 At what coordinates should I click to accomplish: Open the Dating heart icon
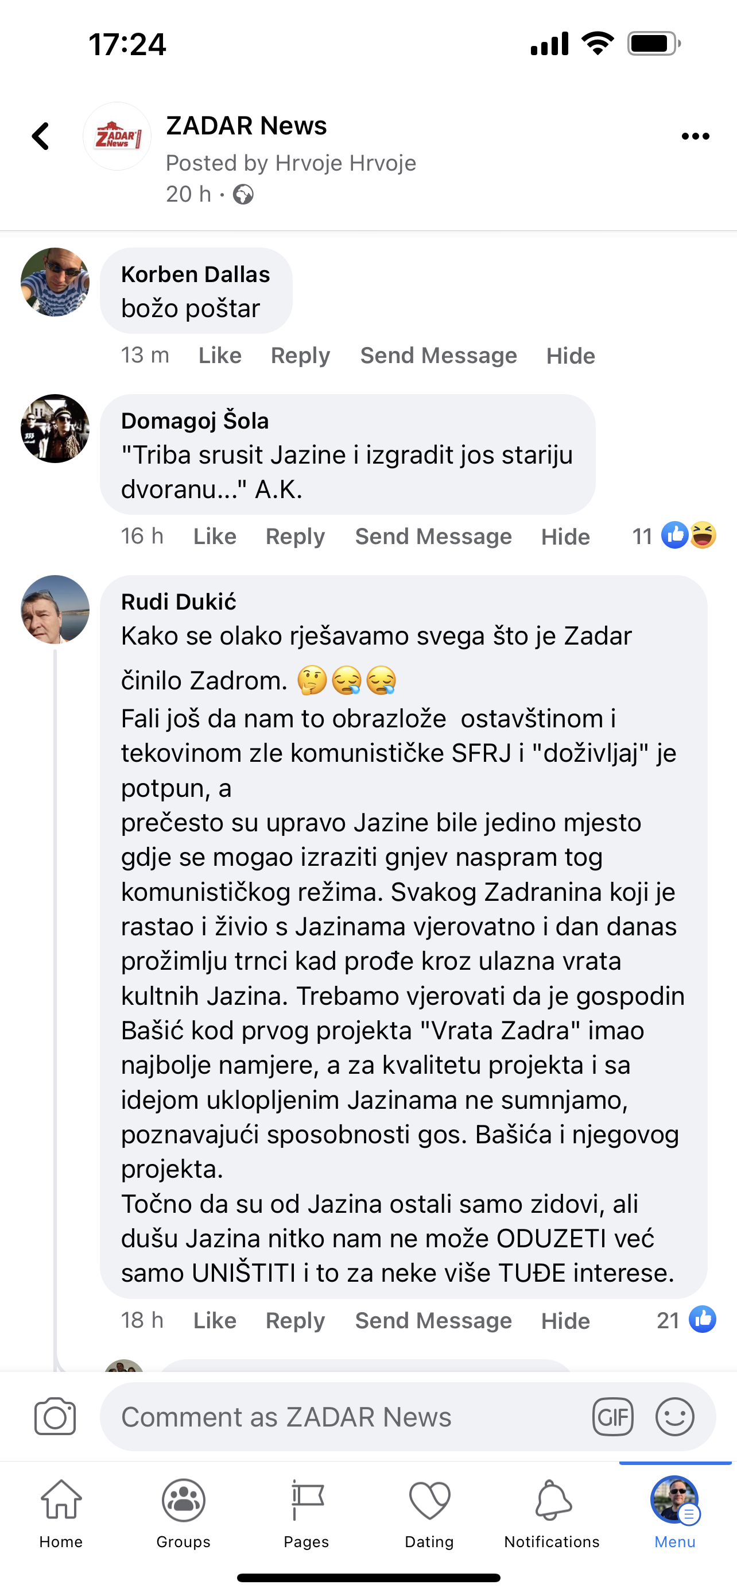click(429, 1512)
